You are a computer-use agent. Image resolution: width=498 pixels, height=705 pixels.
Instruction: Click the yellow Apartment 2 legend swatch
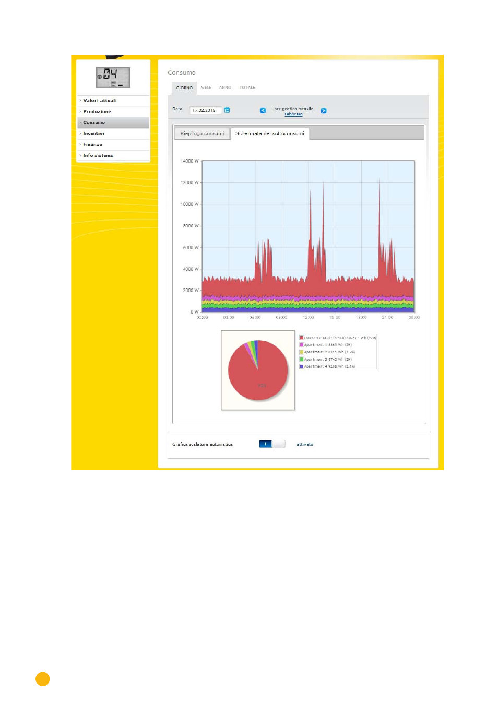coord(302,352)
